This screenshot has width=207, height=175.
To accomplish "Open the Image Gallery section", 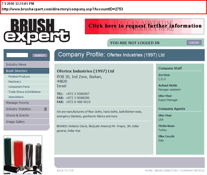I will tap(15, 122).
